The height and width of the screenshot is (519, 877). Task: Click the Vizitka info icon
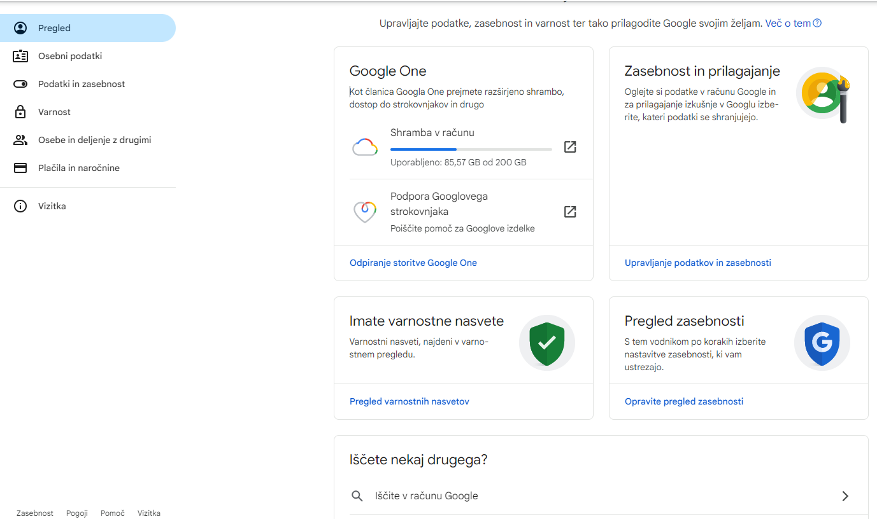[20, 206]
